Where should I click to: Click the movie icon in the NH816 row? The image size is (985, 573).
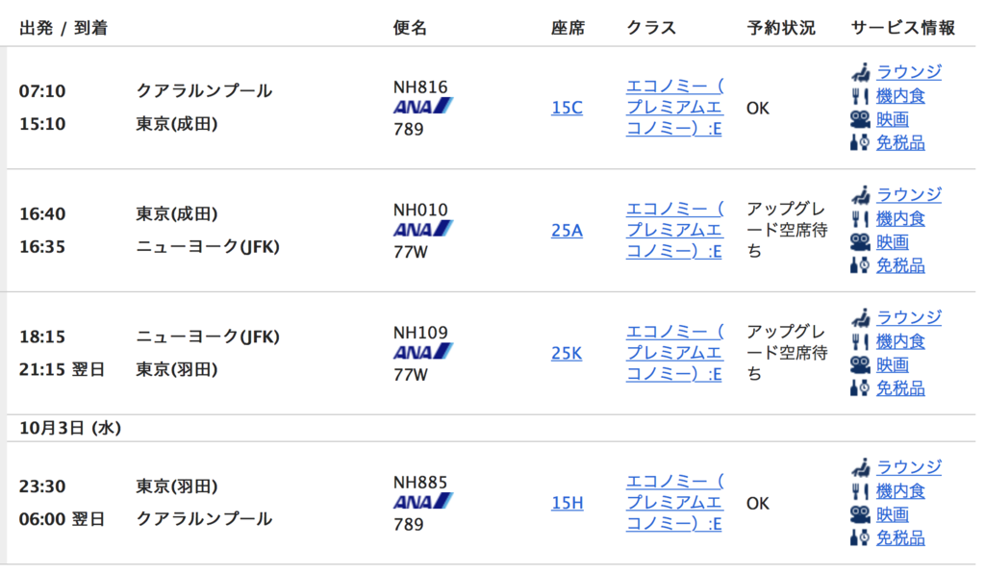(x=860, y=119)
